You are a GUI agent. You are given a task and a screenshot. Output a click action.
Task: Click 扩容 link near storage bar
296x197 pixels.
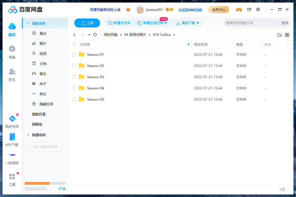62,189
